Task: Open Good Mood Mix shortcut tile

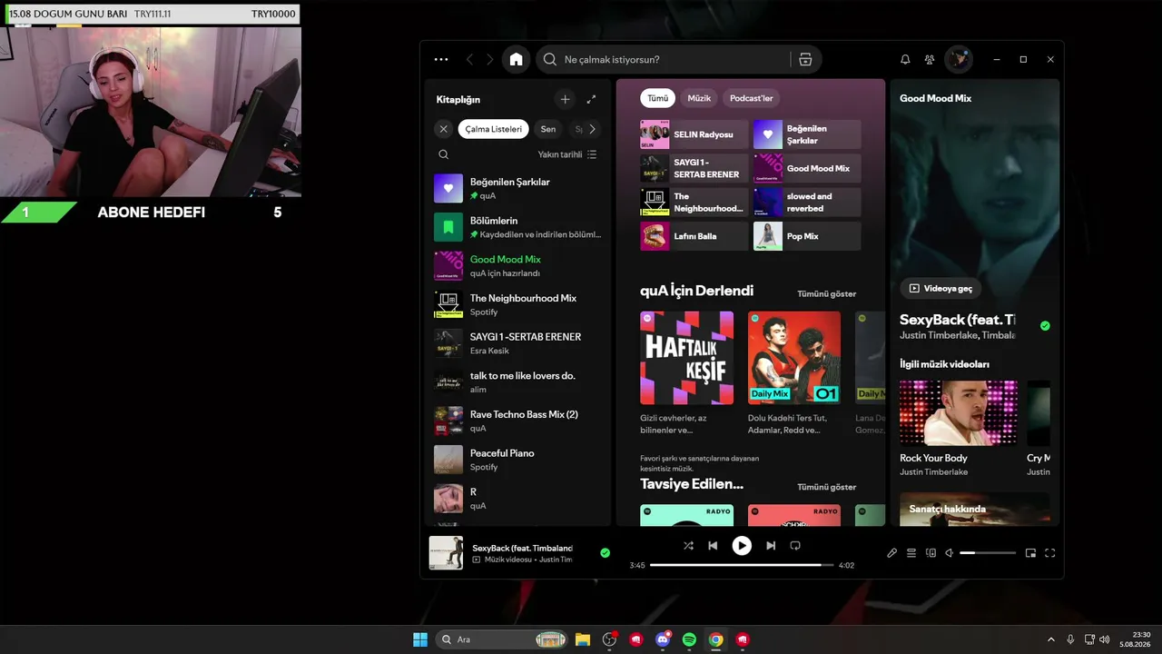Action: [807, 168]
